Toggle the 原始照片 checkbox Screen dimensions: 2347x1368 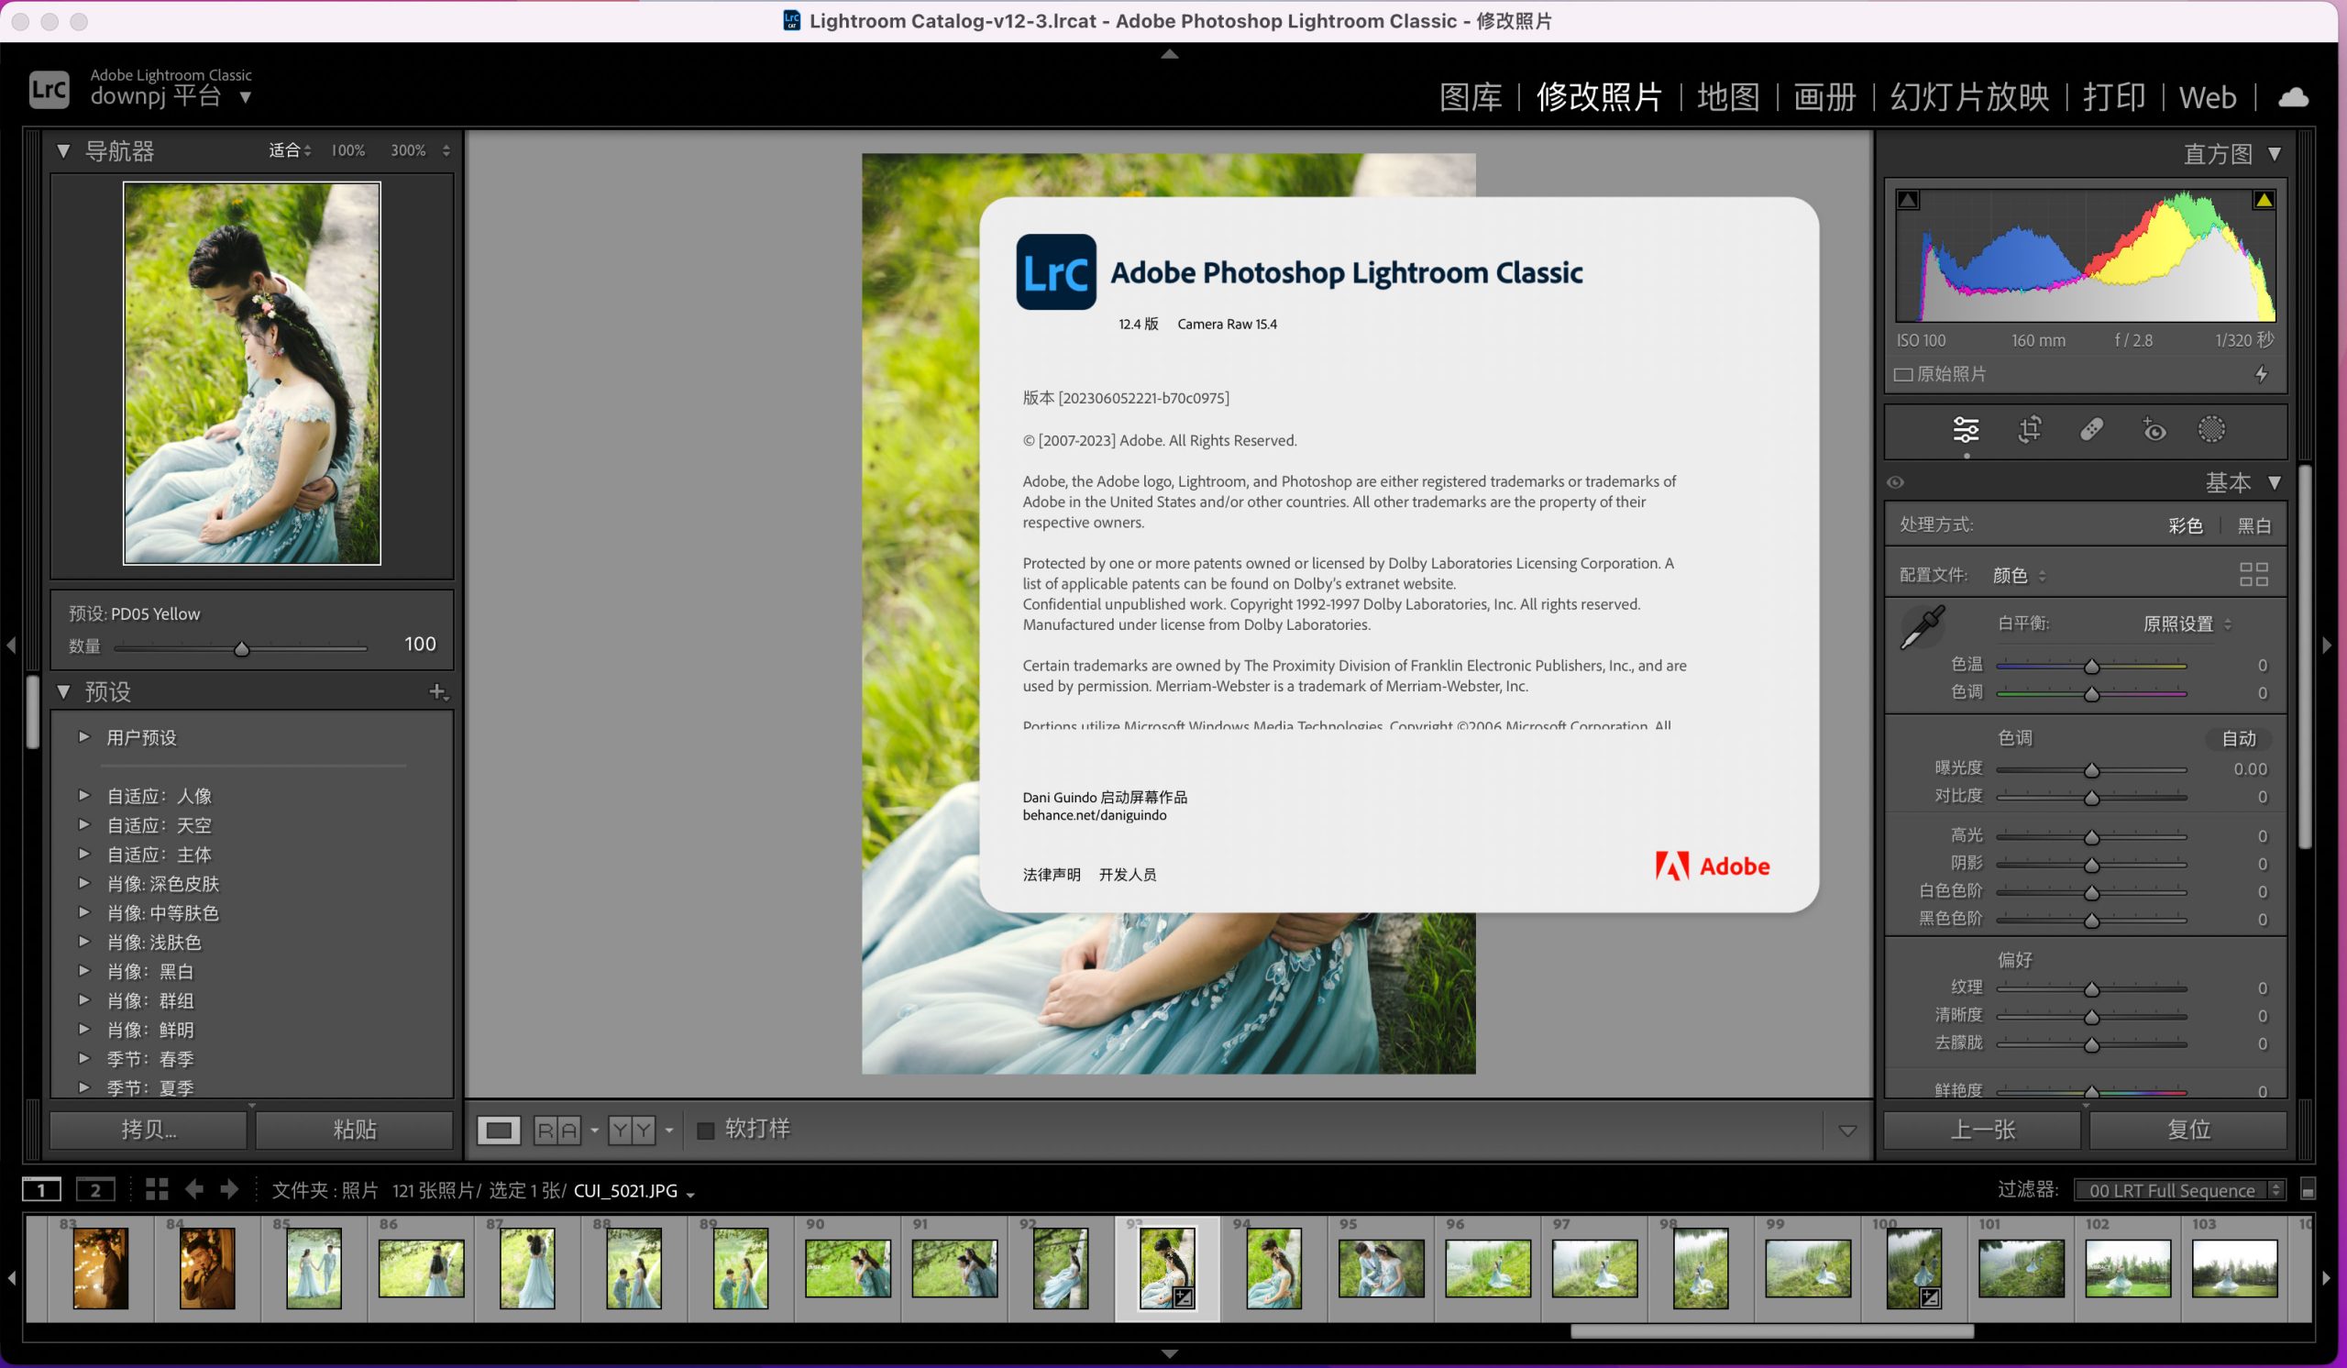(x=1903, y=374)
